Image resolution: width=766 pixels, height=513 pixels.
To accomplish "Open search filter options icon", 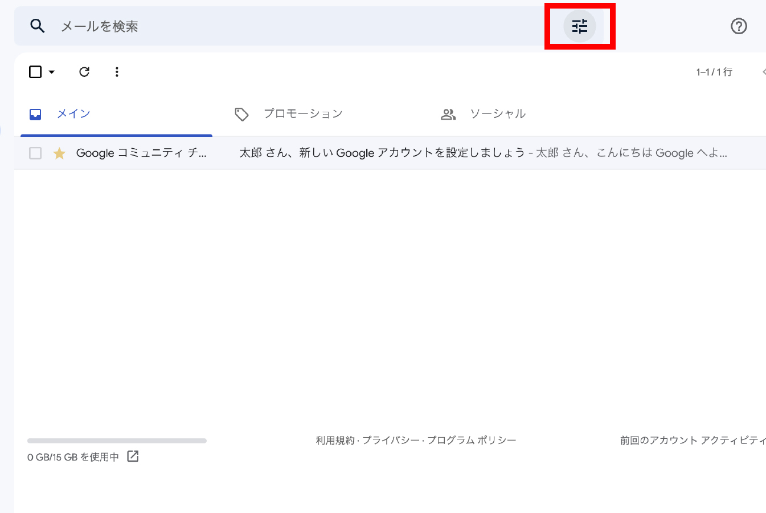I will coord(579,26).
